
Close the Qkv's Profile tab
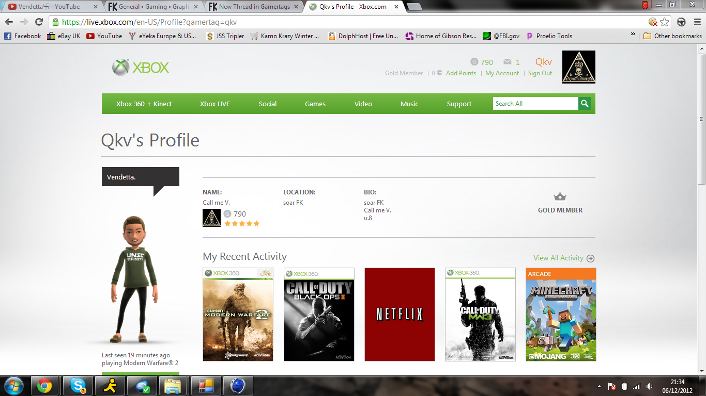click(396, 7)
